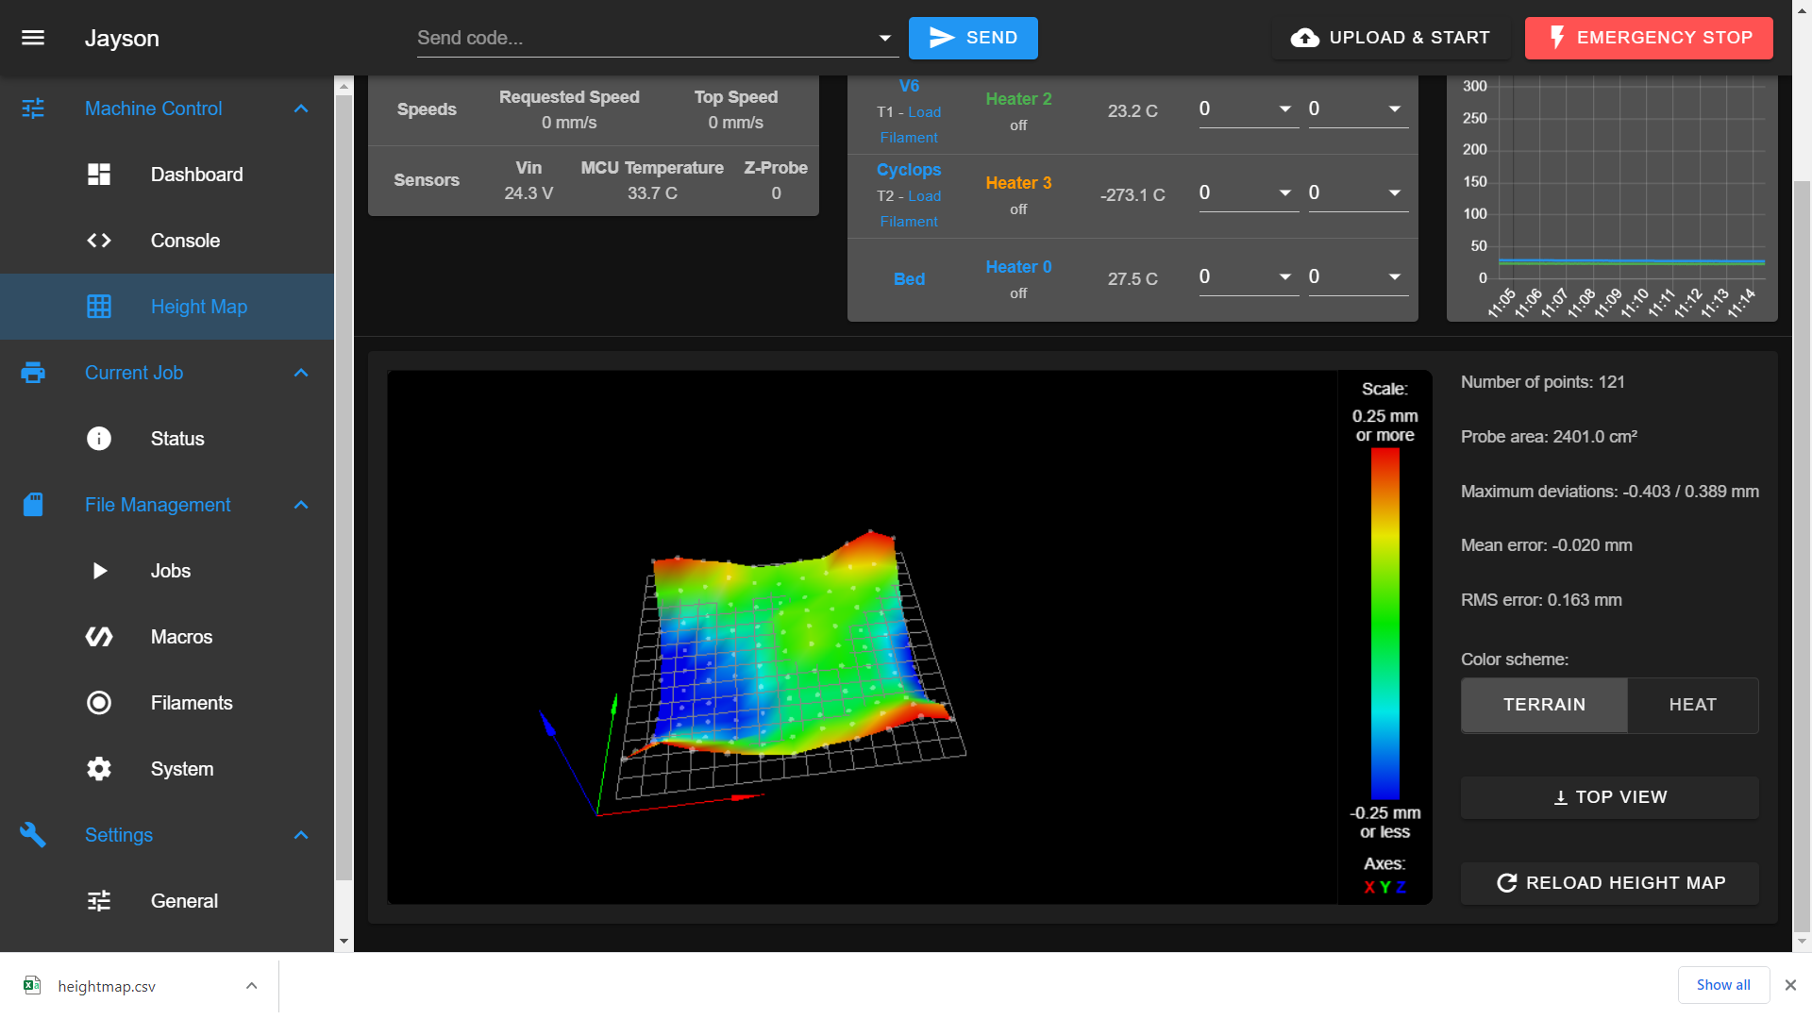Open Heater 2 active temperature dropdown
Screen dimensions: 1812x1019
tap(1285, 109)
